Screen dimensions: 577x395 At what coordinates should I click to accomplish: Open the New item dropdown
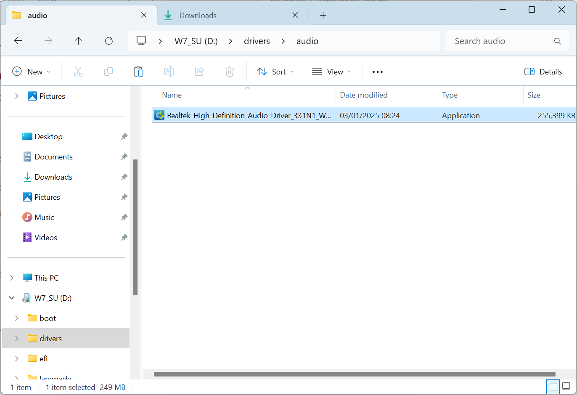click(x=32, y=72)
